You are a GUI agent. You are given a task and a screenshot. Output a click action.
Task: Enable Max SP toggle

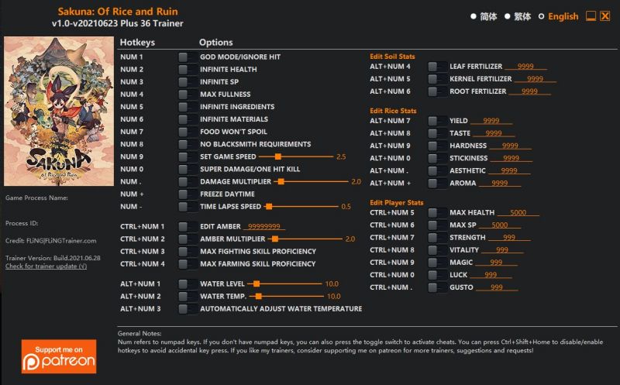point(437,225)
